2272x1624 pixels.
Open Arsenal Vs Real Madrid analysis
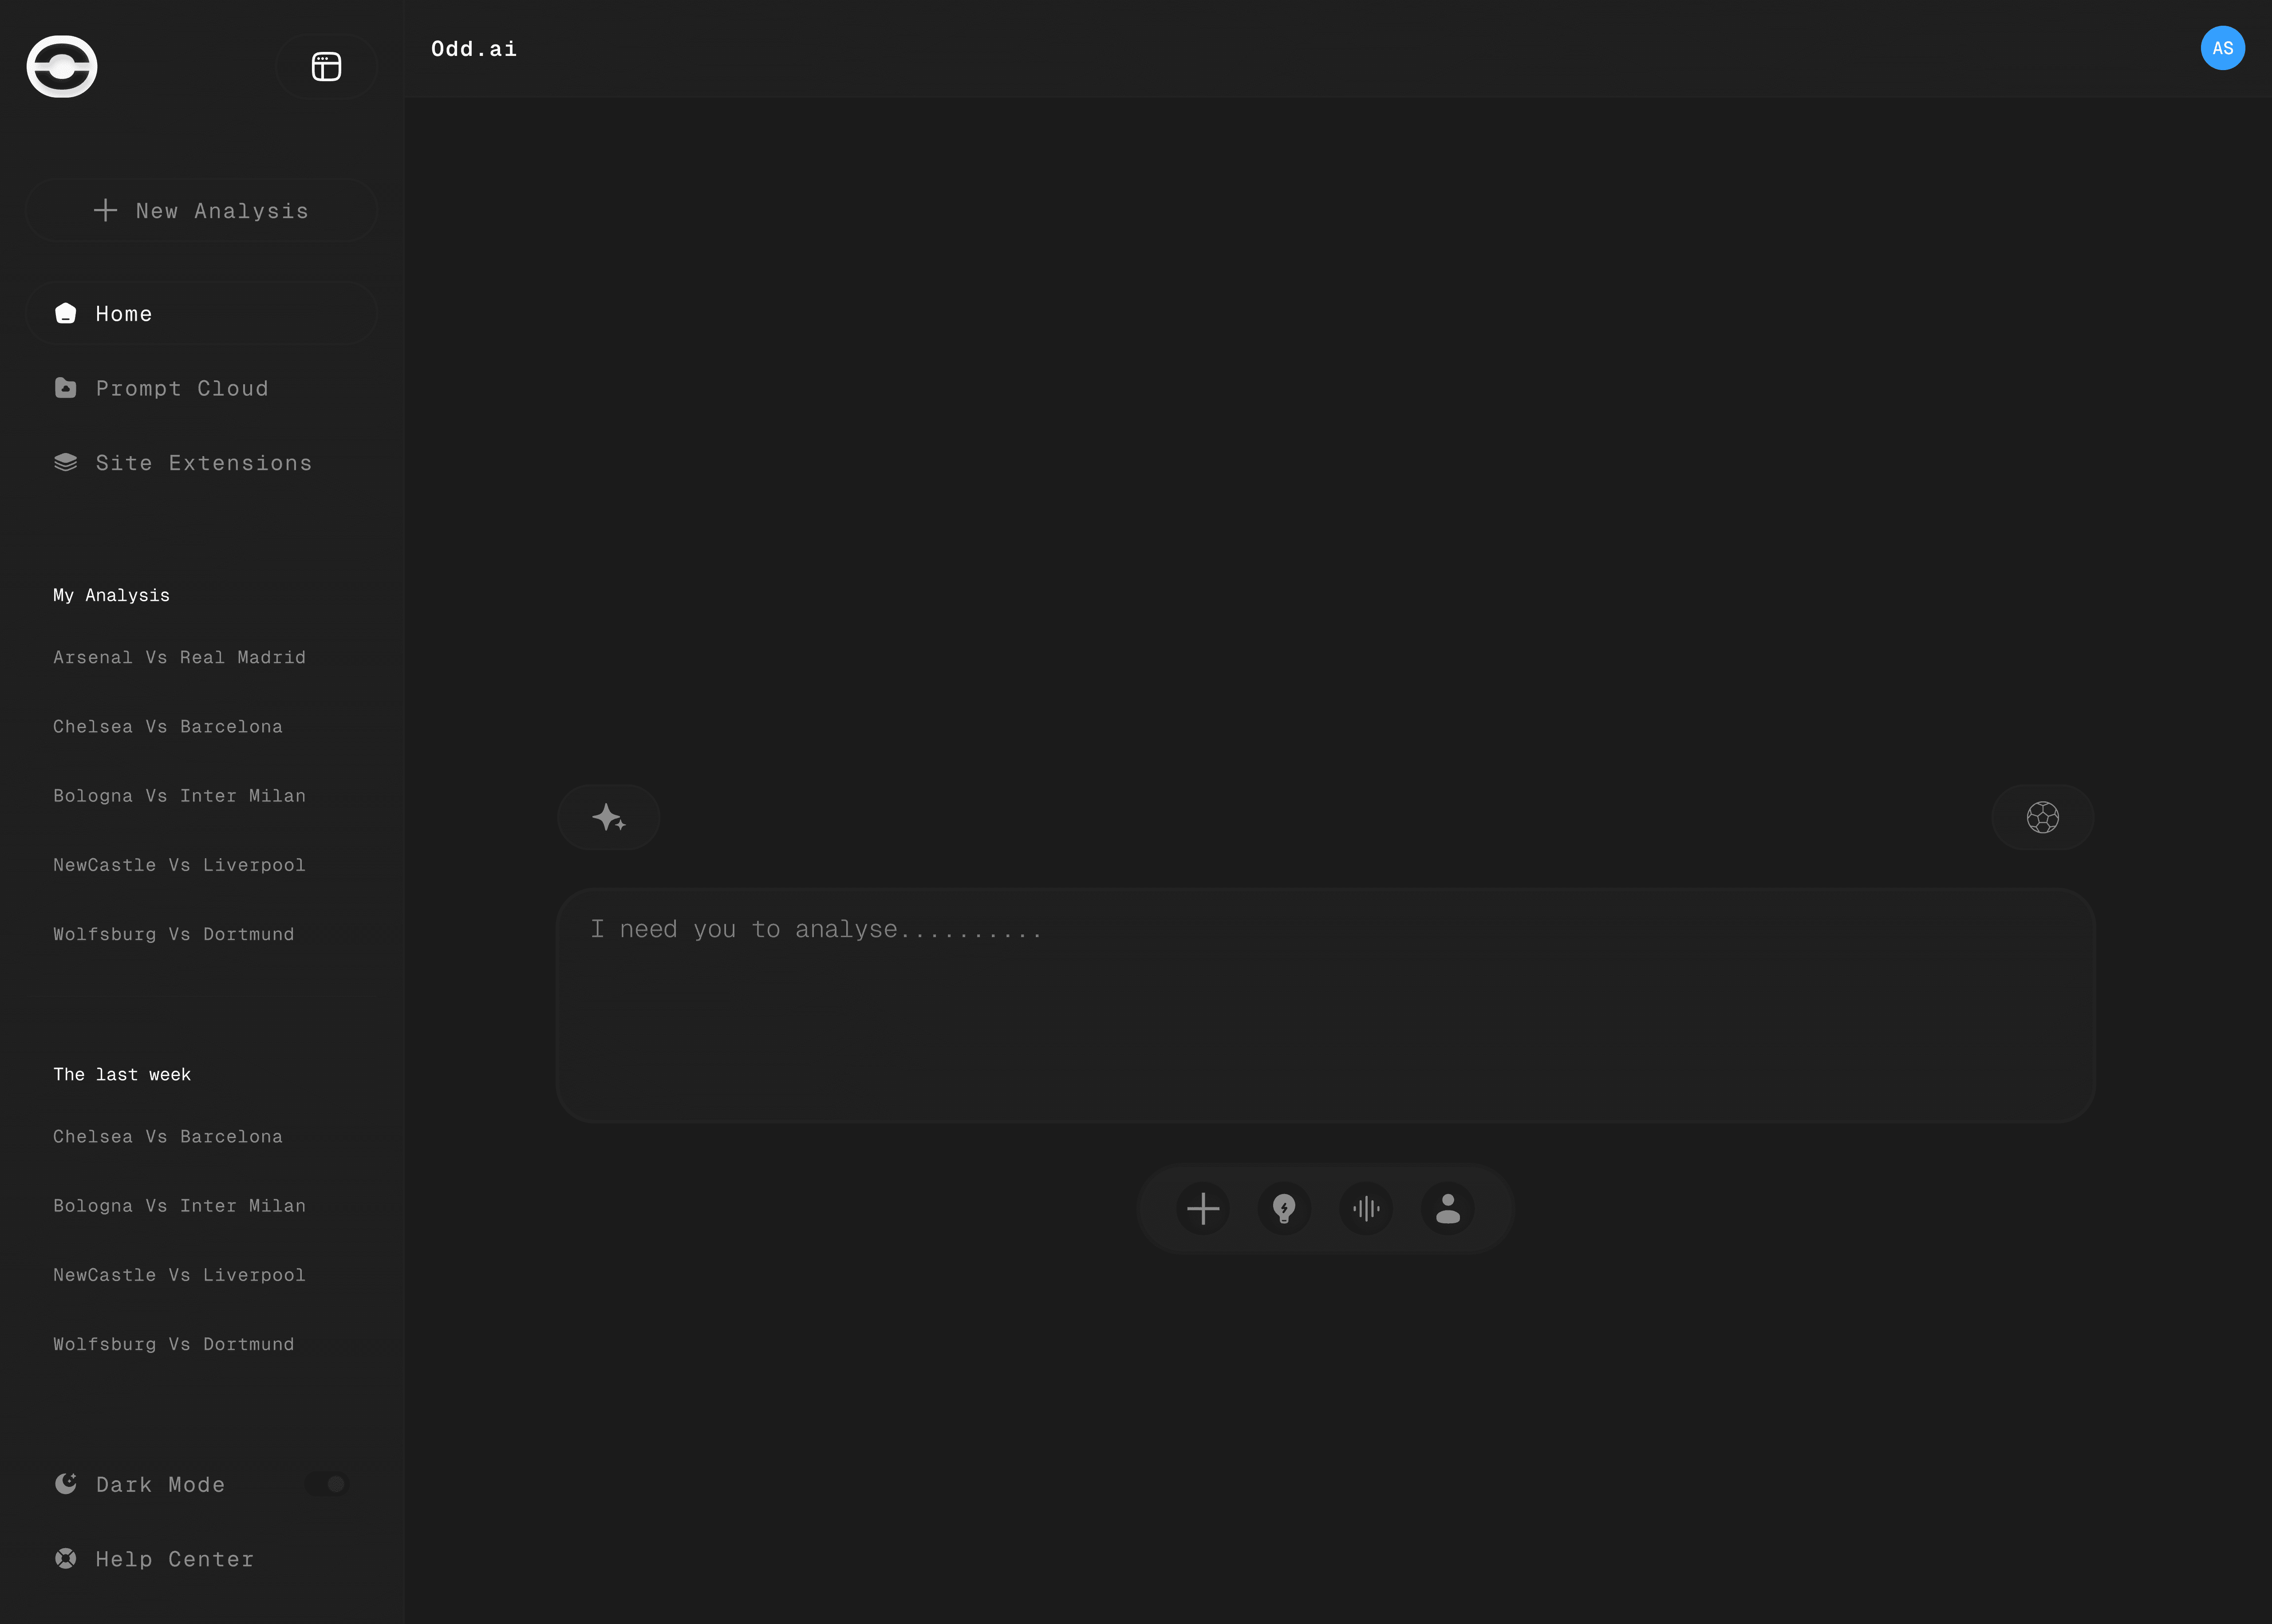coord(179,657)
